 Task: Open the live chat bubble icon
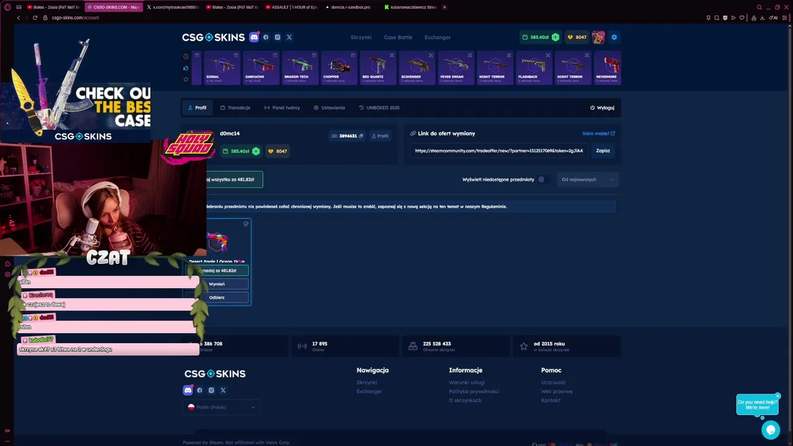coord(771,429)
